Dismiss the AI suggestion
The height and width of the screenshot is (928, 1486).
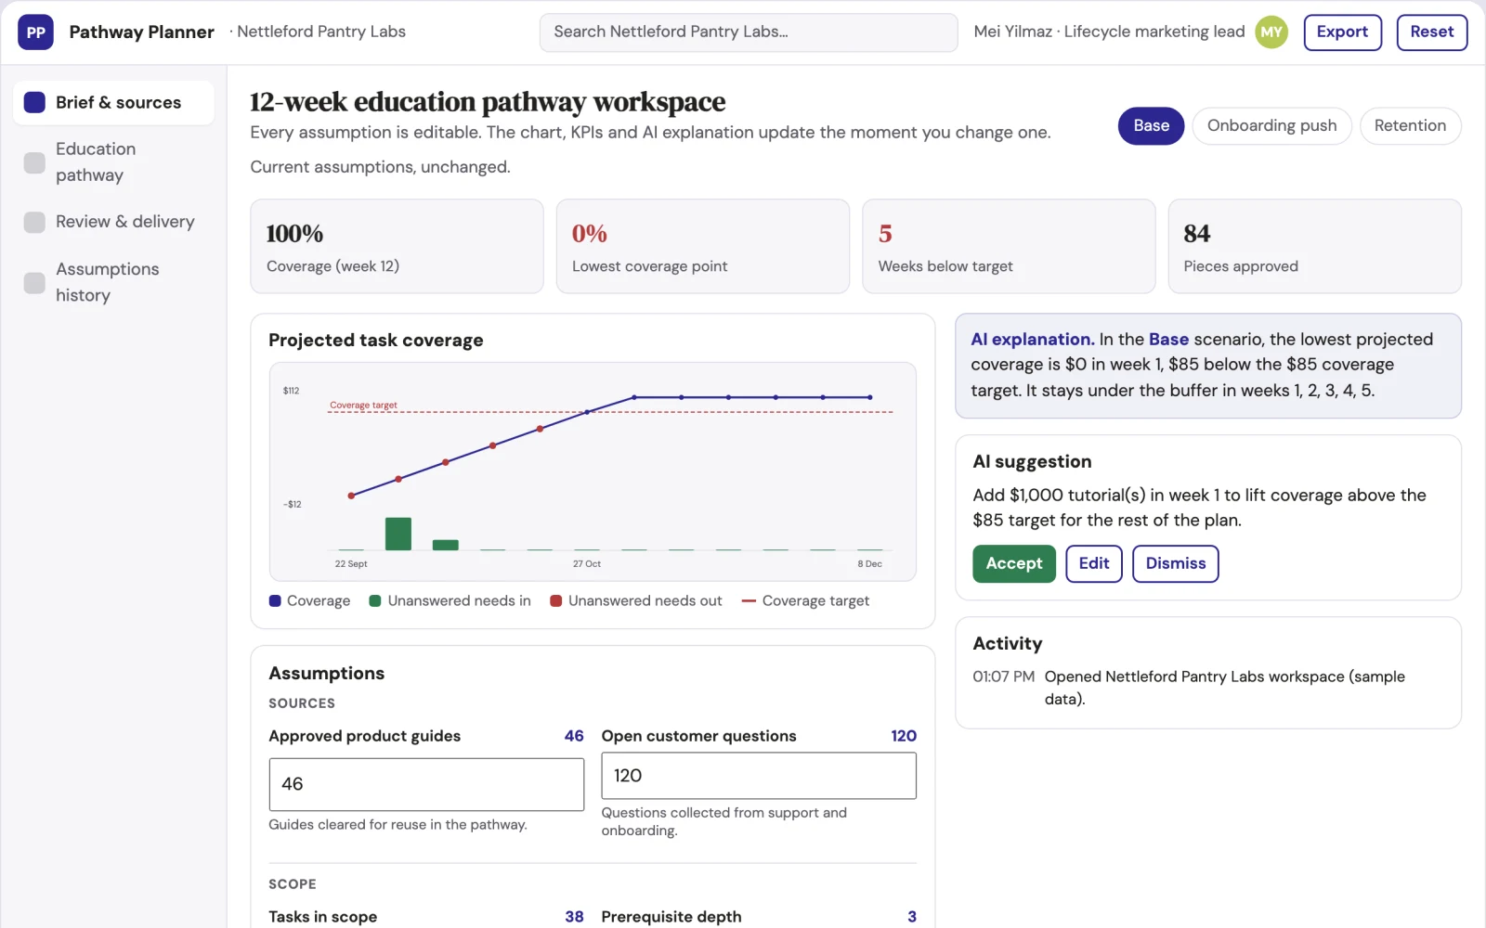click(x=1176, y=563)
